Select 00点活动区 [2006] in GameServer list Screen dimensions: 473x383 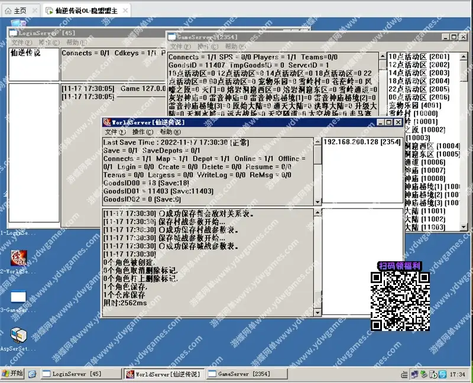(419, 98)
